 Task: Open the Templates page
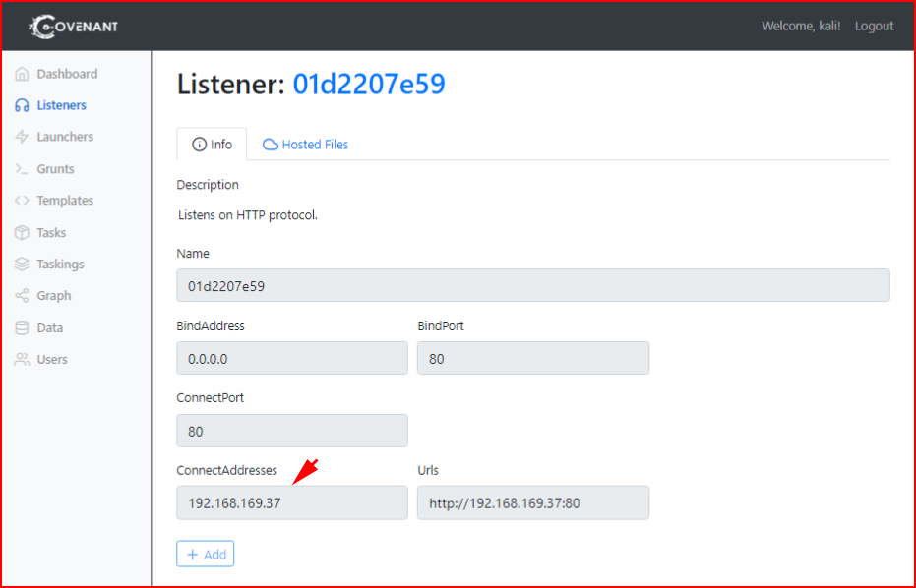tap(65, 201)
